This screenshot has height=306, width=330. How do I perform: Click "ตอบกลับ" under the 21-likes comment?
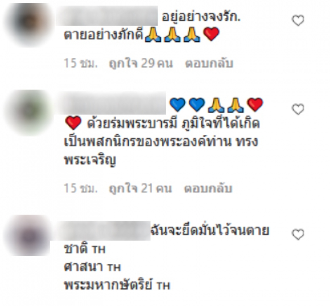208,188
